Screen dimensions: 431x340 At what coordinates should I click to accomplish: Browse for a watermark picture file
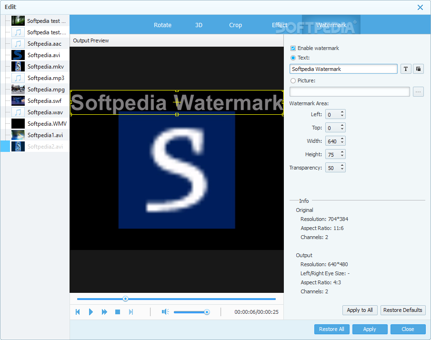(418, 92)
